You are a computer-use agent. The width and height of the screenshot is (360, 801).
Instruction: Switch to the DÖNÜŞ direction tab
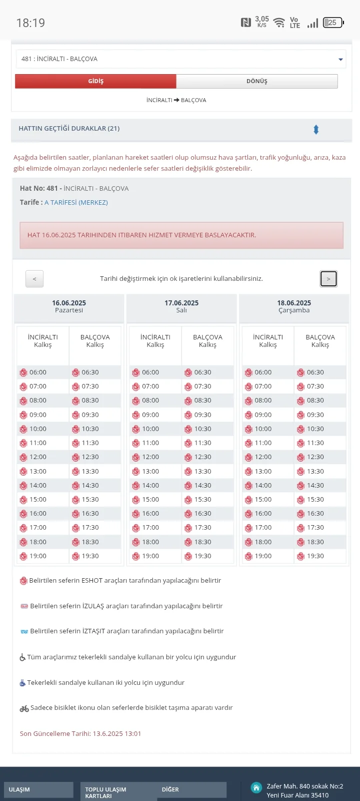point(257,81)
